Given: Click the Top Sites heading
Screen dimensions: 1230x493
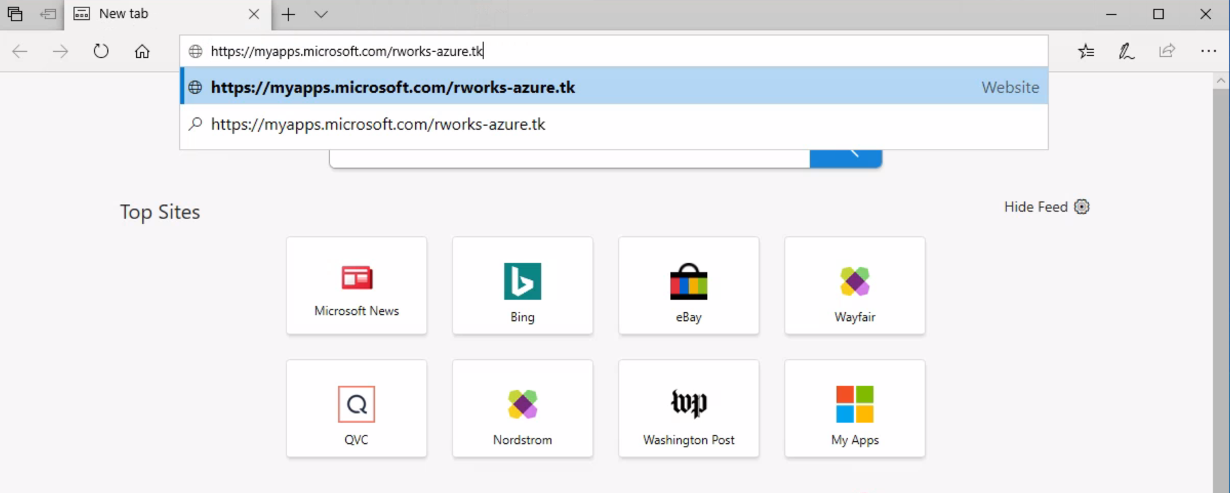Looking at the screenshot, I should coord(160,212).
